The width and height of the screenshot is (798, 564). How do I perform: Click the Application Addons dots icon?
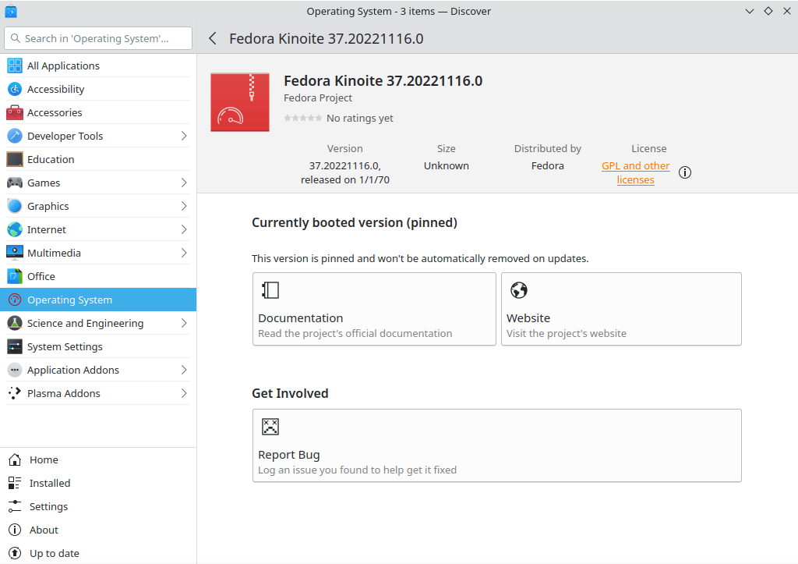(x=15, y=370)
